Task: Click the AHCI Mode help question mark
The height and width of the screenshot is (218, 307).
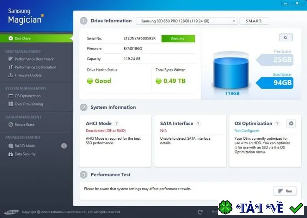Action: point(117,124)
